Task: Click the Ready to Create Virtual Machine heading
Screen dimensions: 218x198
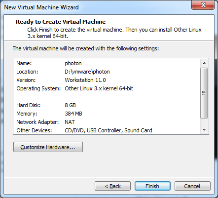Action: [61, 22]
